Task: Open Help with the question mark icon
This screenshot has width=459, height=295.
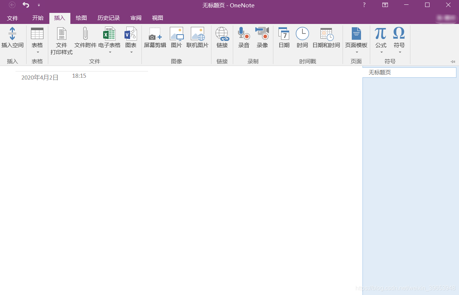Action: coord(364,5)
